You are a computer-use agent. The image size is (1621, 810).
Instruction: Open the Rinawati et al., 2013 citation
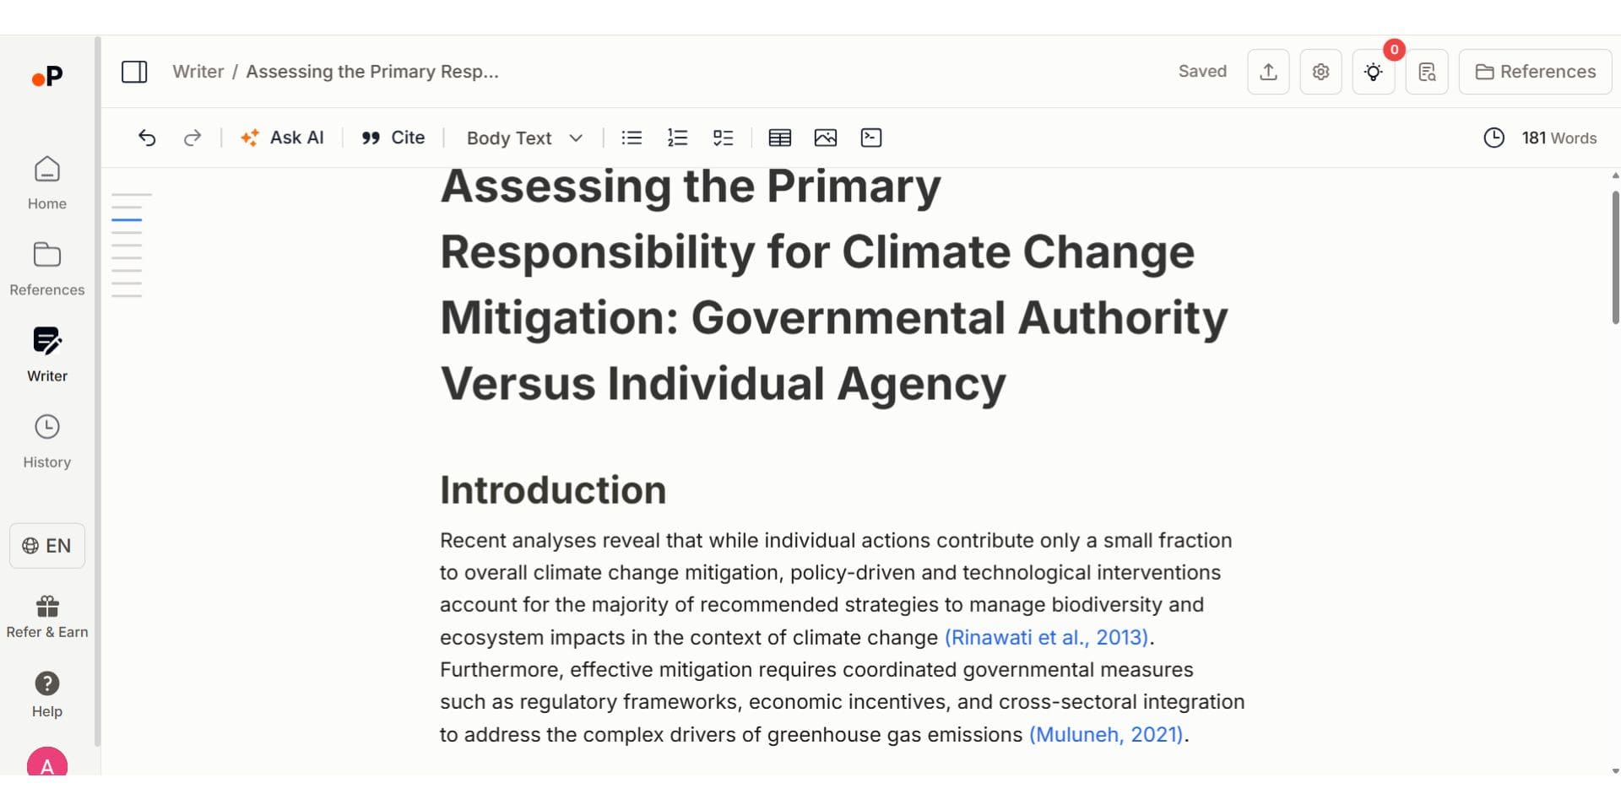coord(1046,637)
